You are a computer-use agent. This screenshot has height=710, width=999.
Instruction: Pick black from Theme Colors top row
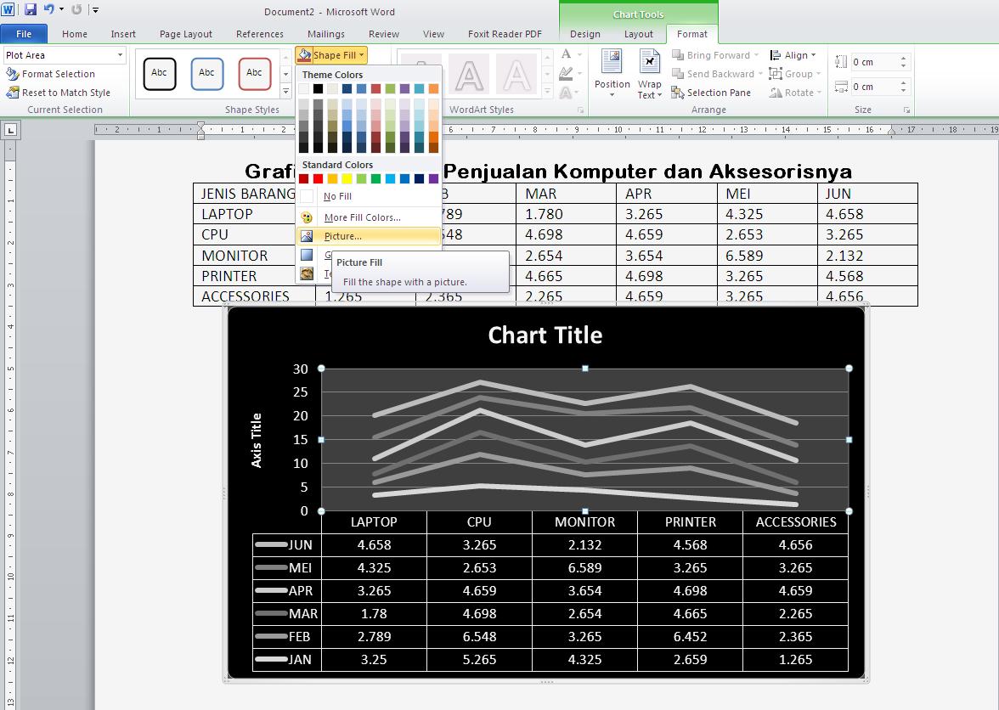tap(318, 88)
